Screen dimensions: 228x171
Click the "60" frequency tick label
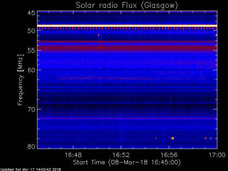click(x=32, y=70)
